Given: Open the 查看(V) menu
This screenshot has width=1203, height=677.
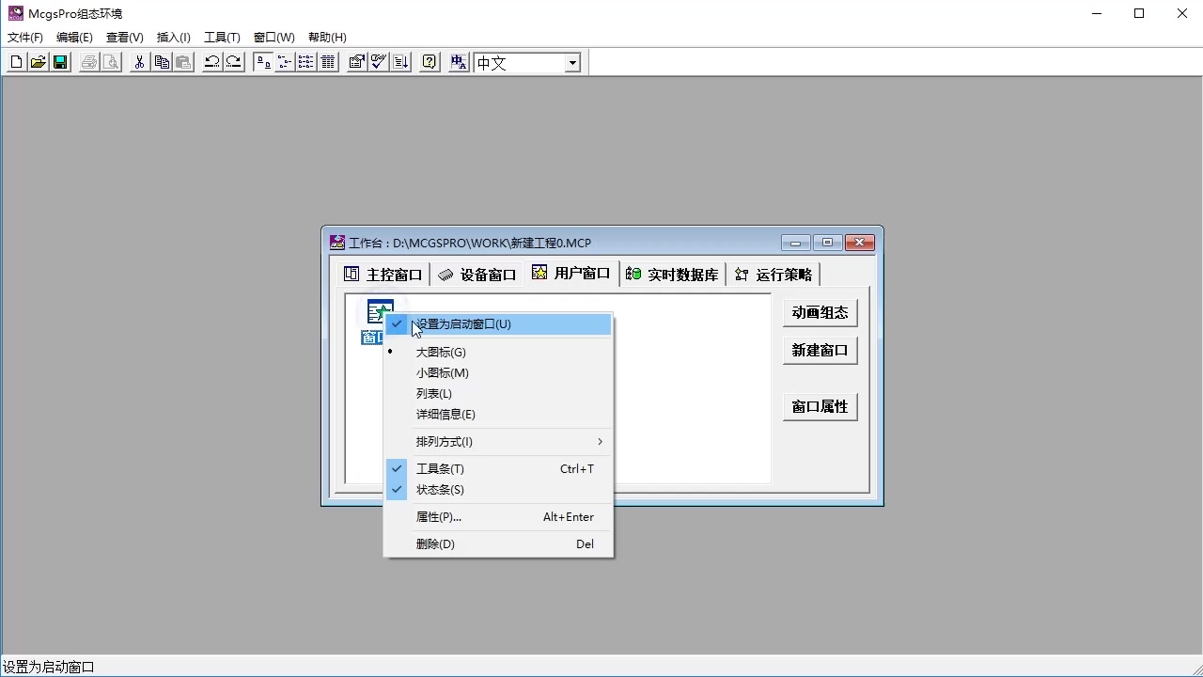Looking at the screenshot, I should point(125,38).
